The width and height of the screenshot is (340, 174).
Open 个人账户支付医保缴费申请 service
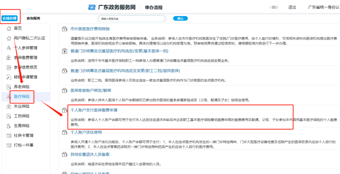click(94, 110)
